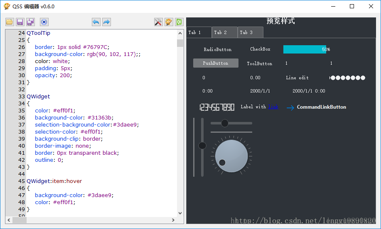Click editor scrollbar down arrow
The height and width of the screenshot is (229, 381).
[180, 213]
